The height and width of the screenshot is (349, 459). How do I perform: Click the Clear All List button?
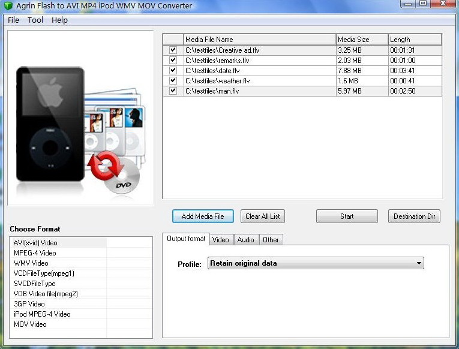(x=263, y=216)
